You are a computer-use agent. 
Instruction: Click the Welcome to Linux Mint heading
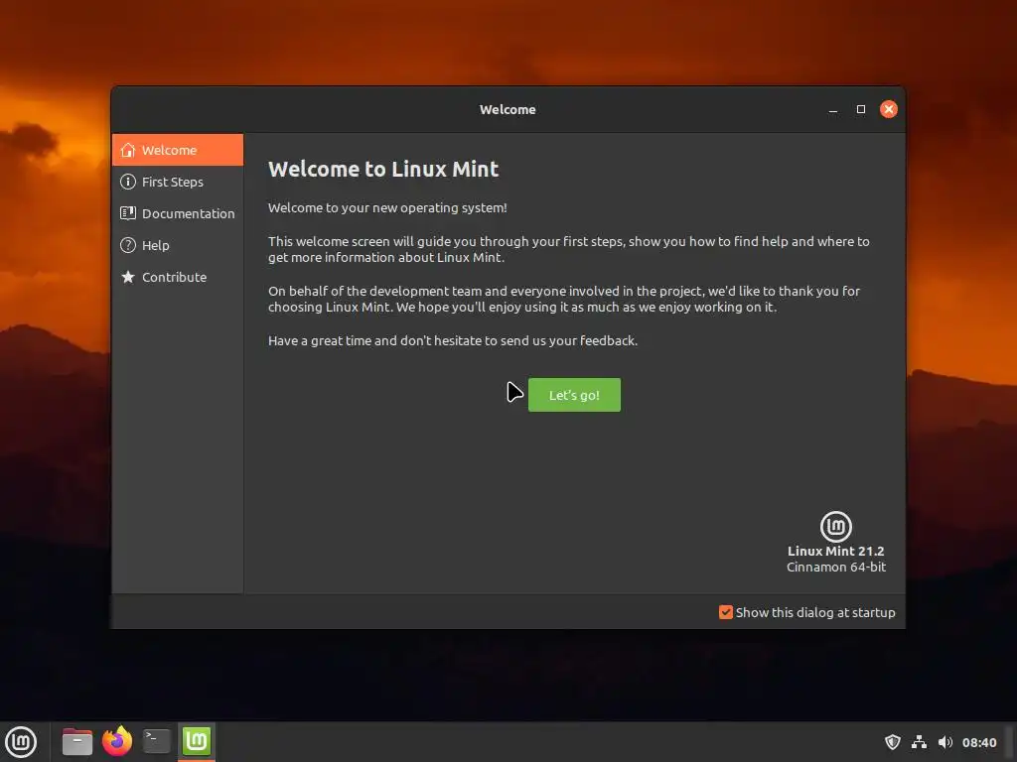383,169
